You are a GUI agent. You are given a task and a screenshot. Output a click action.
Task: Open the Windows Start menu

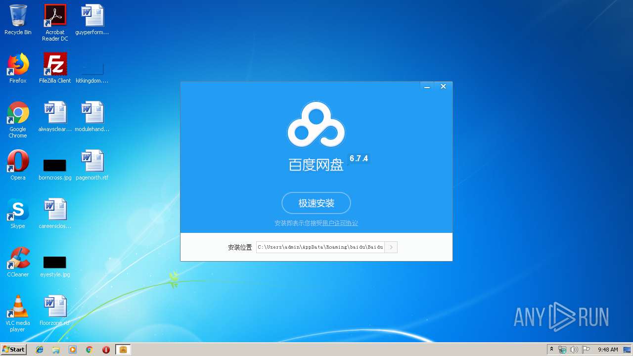pos(13,350)
